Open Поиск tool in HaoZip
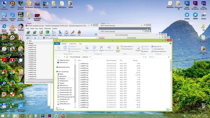The image size is (210, 118). [54, 33]
